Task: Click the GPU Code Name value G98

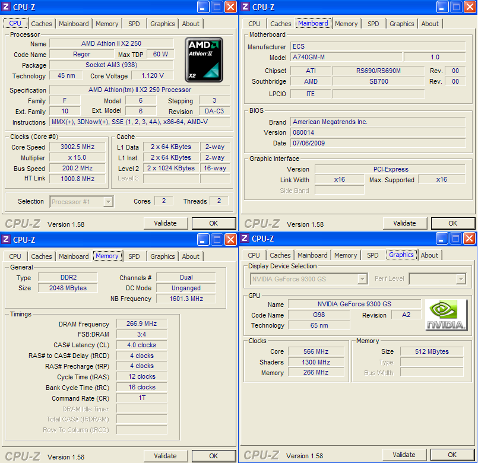Action: point(319,315)
